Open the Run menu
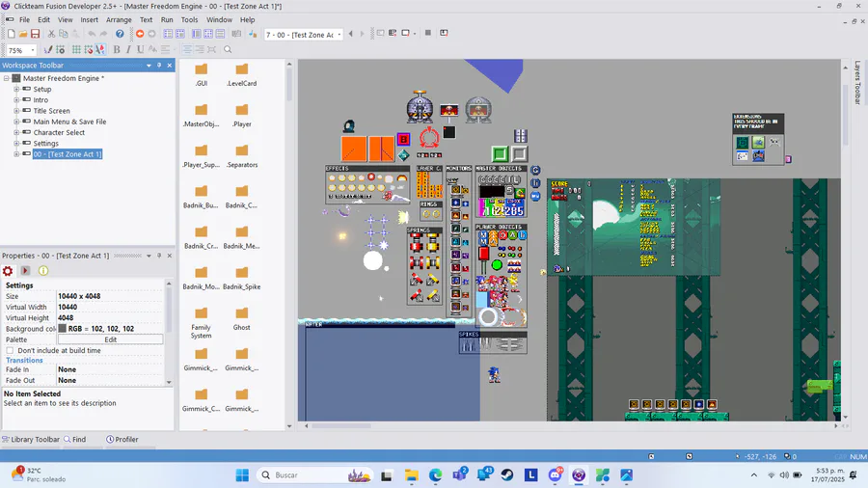This screenshot has height=488, width=868. click(x=167, y=19)
